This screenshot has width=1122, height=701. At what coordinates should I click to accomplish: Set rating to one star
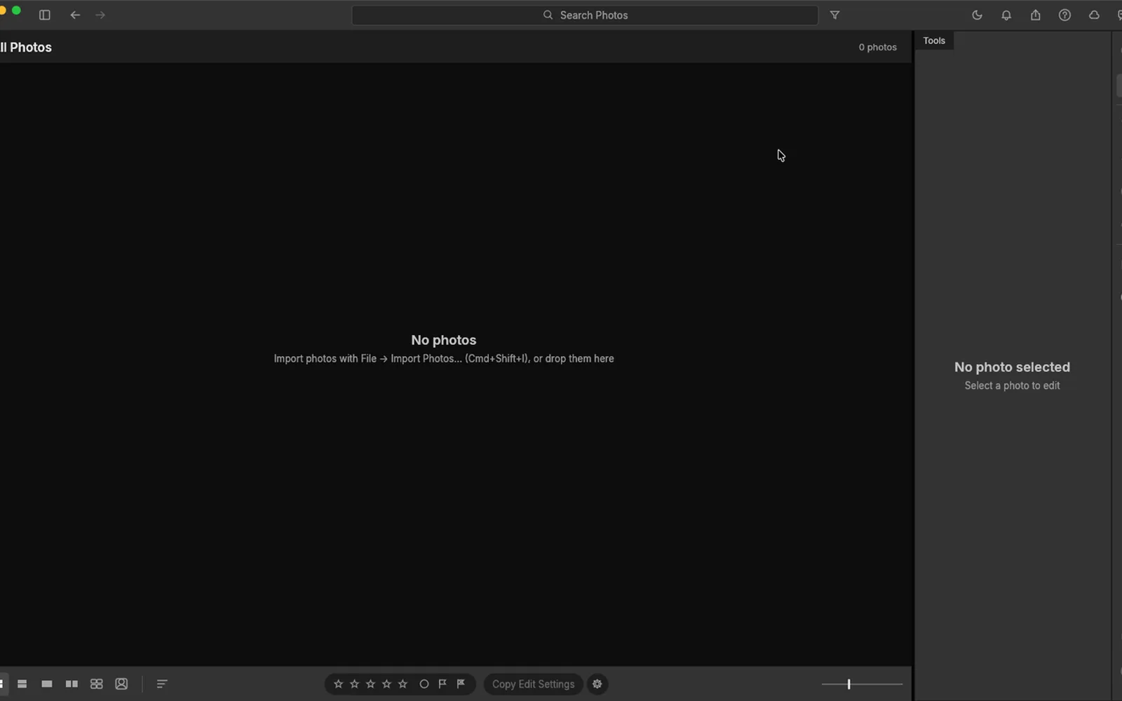[339, 684]
